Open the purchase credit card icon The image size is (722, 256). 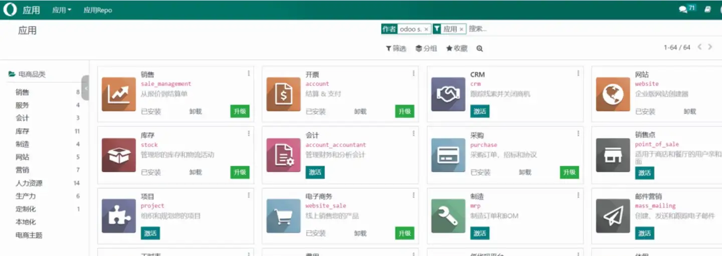click(448, 155)
